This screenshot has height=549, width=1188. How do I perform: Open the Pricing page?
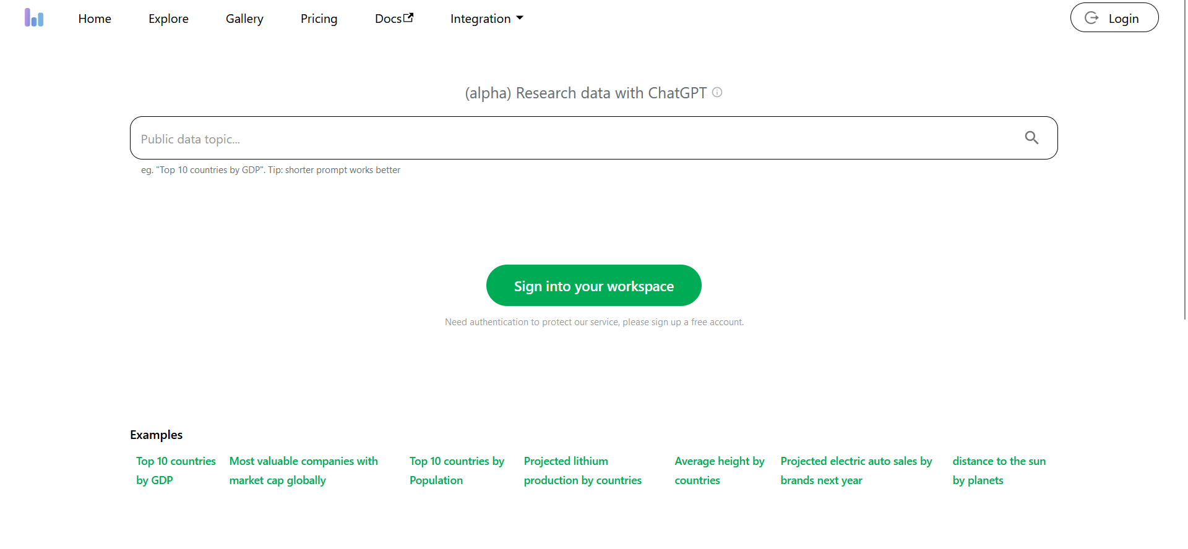pyautogui.click(x=319, y=19)
